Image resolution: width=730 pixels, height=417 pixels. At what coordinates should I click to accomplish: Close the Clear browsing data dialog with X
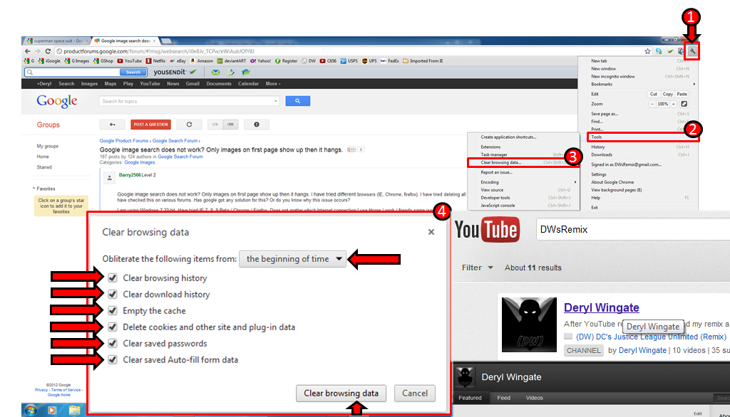[431, 232]
